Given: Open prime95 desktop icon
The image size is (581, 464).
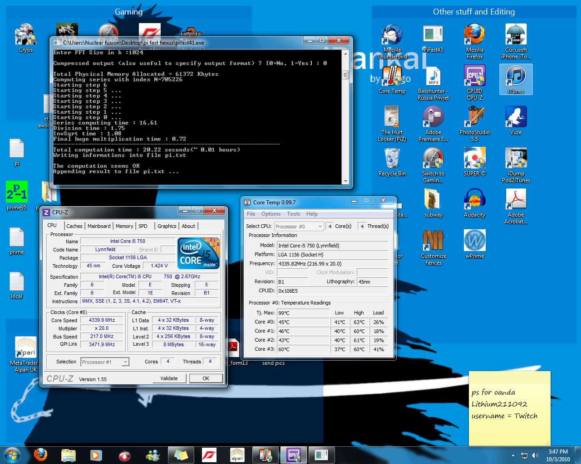Looking at the screenshot, I should (17, 196).
